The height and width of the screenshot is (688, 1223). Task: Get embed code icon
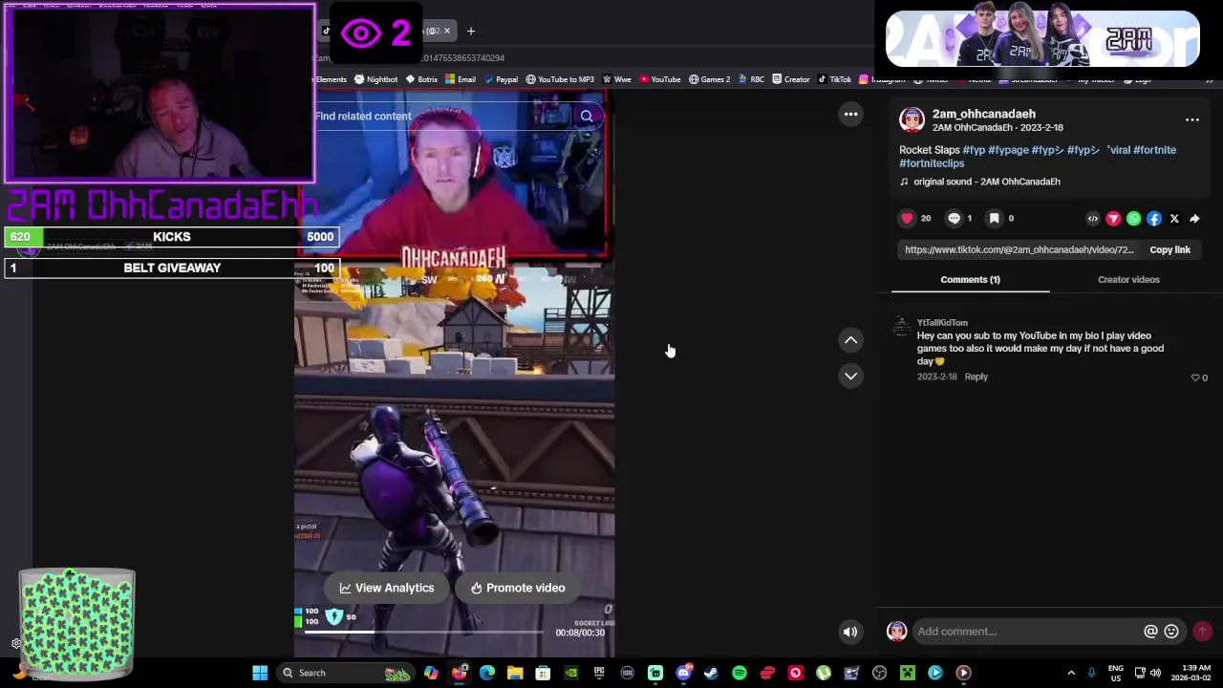pos(1093,219)
